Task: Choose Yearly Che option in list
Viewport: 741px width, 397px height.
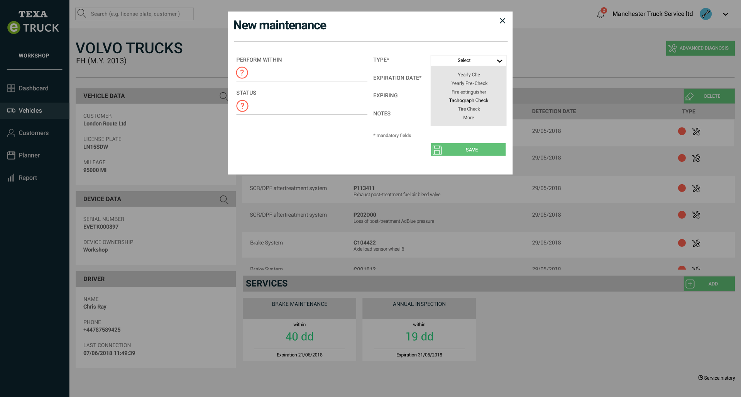Action: [469, 75]
